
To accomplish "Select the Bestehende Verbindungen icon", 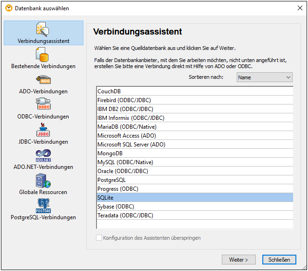I will (x=43, y=55).
